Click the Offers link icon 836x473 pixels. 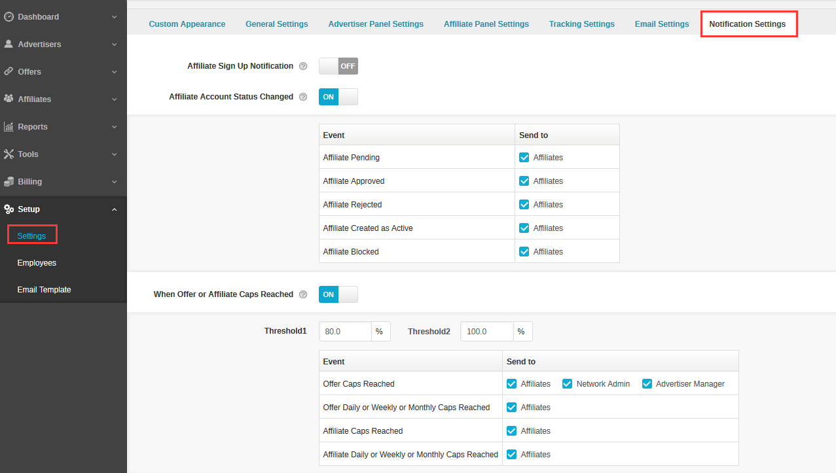9,71
